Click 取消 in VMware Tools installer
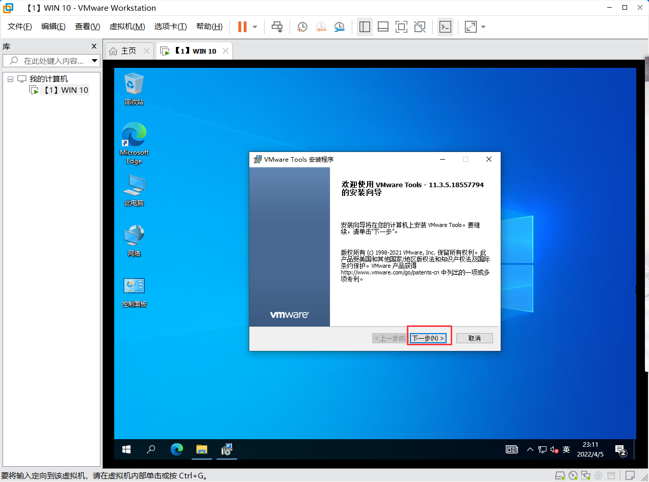Screen dimensions: 649x482 coord(475,338)
